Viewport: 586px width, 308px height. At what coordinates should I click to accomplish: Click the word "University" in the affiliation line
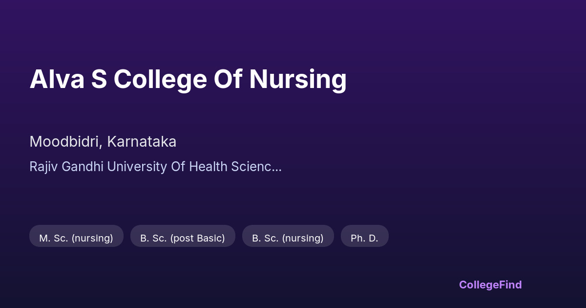137,167
